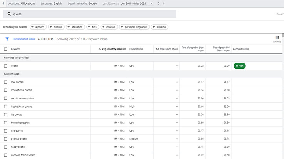The height and width of the screenshot is (159, 284).
Task: Sort by Account status header
Action: [x=241, y=49]
